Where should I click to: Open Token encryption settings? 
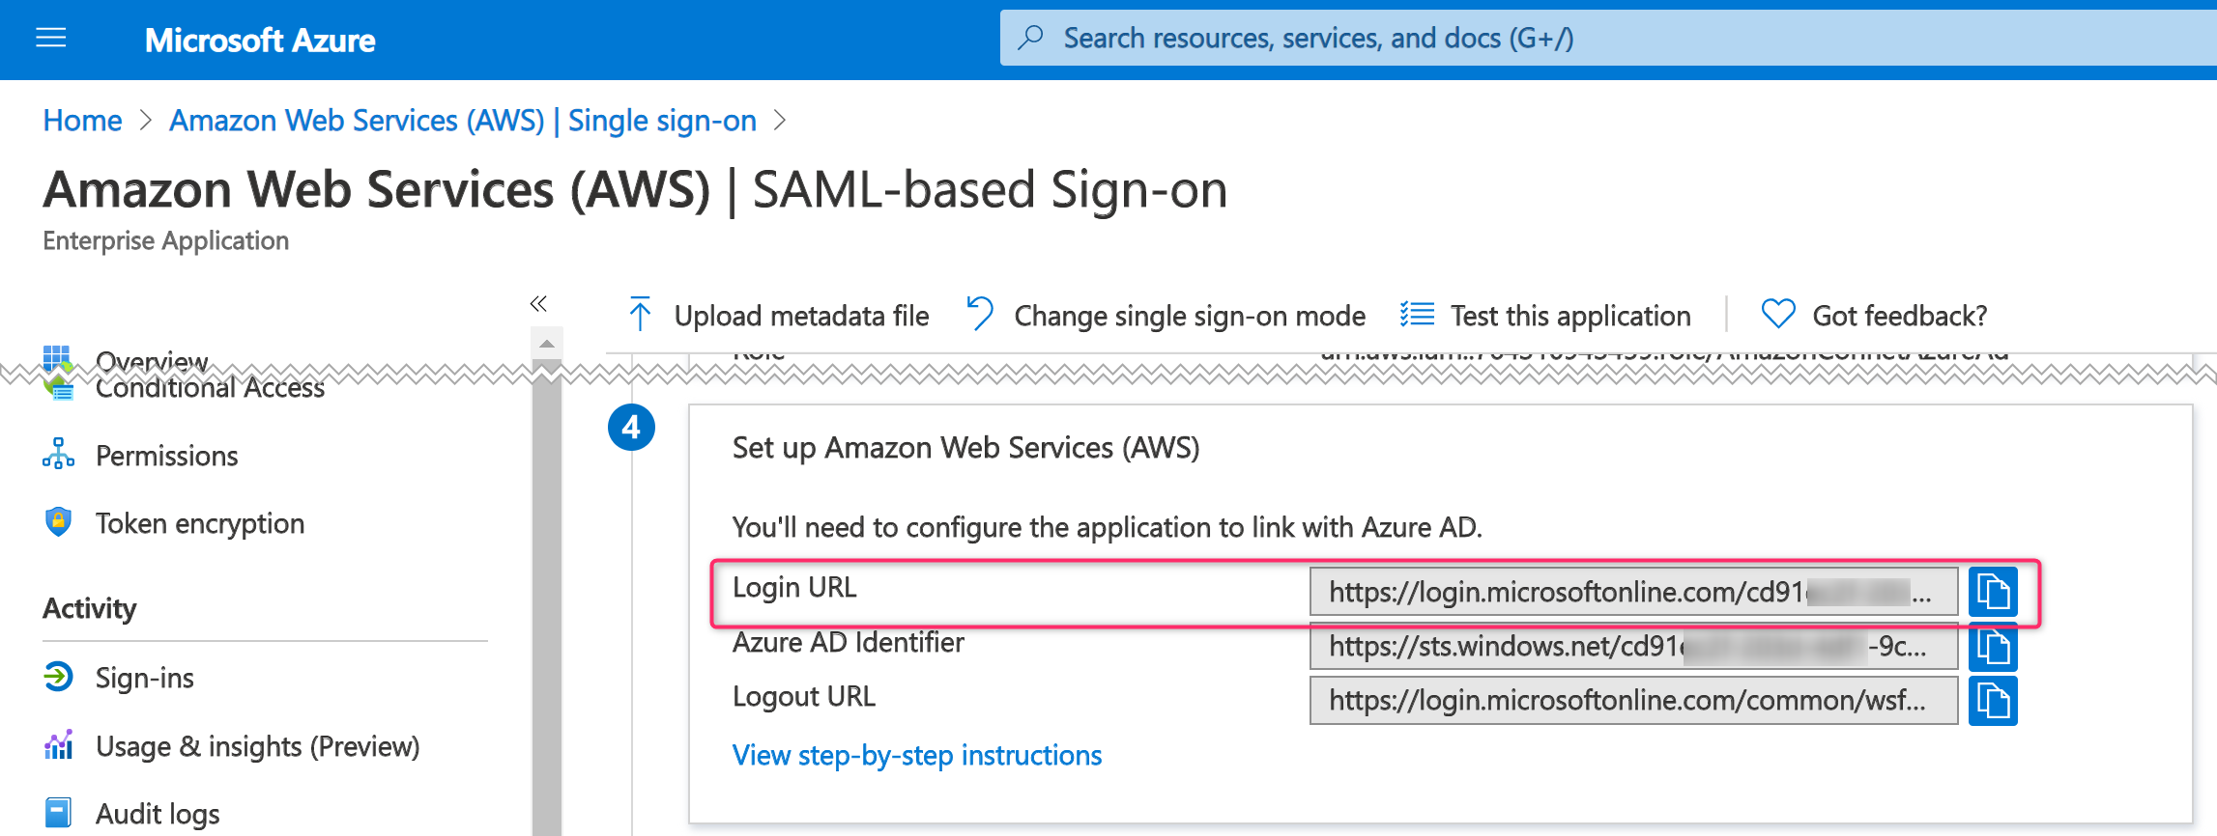point(199,523)
